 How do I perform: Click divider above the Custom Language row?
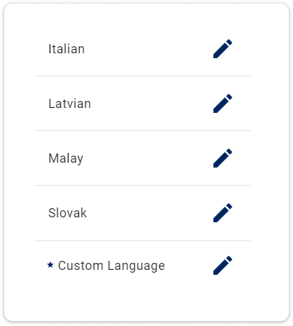pyautogui.click(x=143, y=240)
